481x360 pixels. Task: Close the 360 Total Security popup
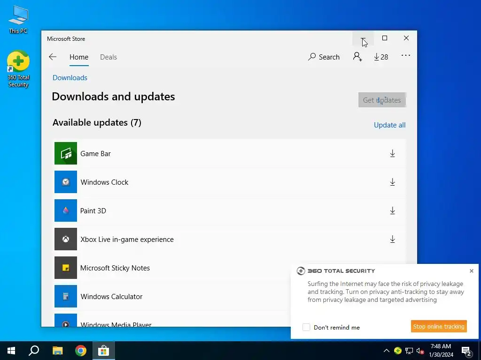pyautogui.click(x=472, y=271)
